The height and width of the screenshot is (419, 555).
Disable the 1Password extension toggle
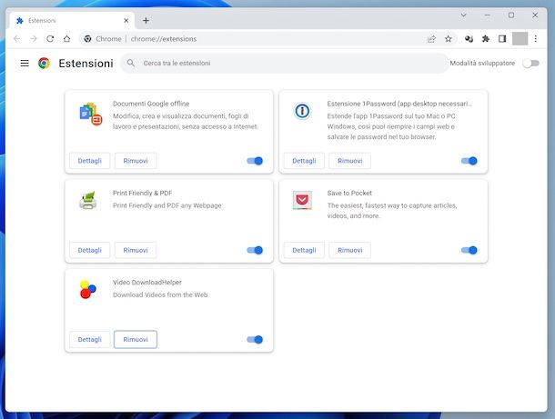[x=469, y=161]
